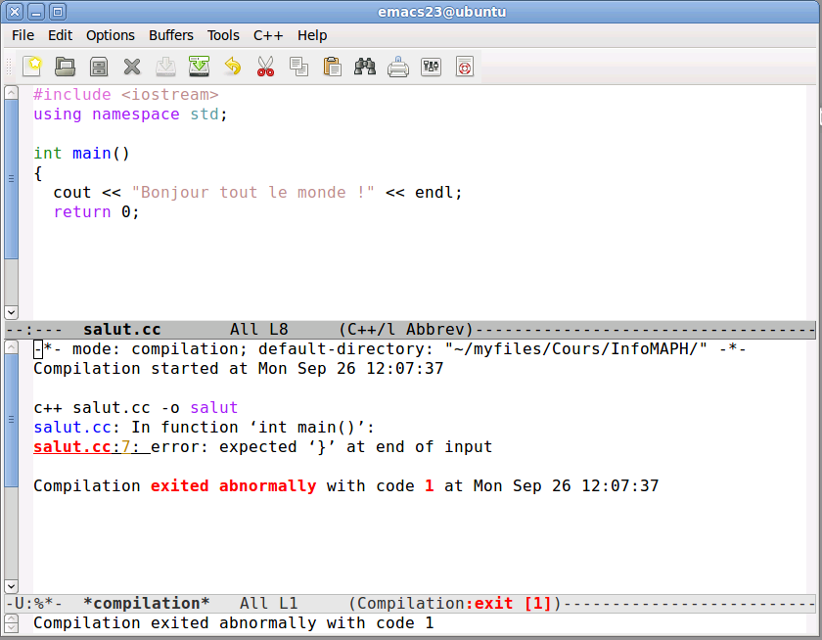Open help with lifebuoy icon
The image size is (822, 640).
click(x=465, y=67)
